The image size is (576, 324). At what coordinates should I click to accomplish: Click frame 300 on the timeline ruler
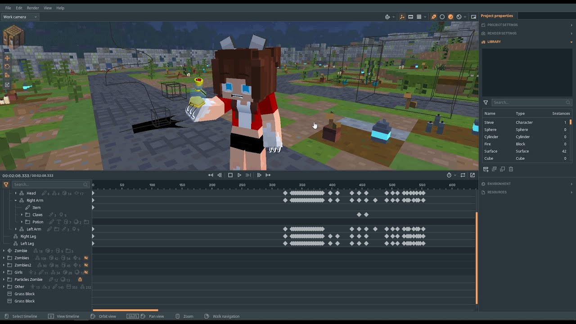coord(272,185)
